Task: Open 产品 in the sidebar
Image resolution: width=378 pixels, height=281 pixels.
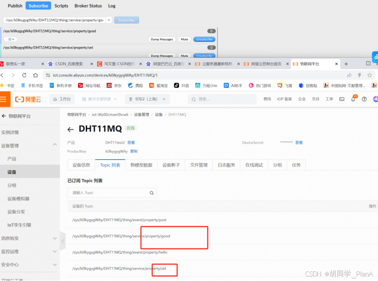Action: (12, 158)
